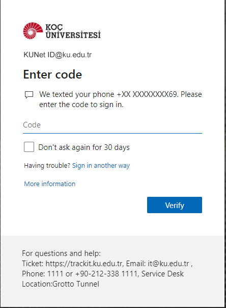
Task: Click the red Koç University sunburst logo
Action: coord(33,31)
